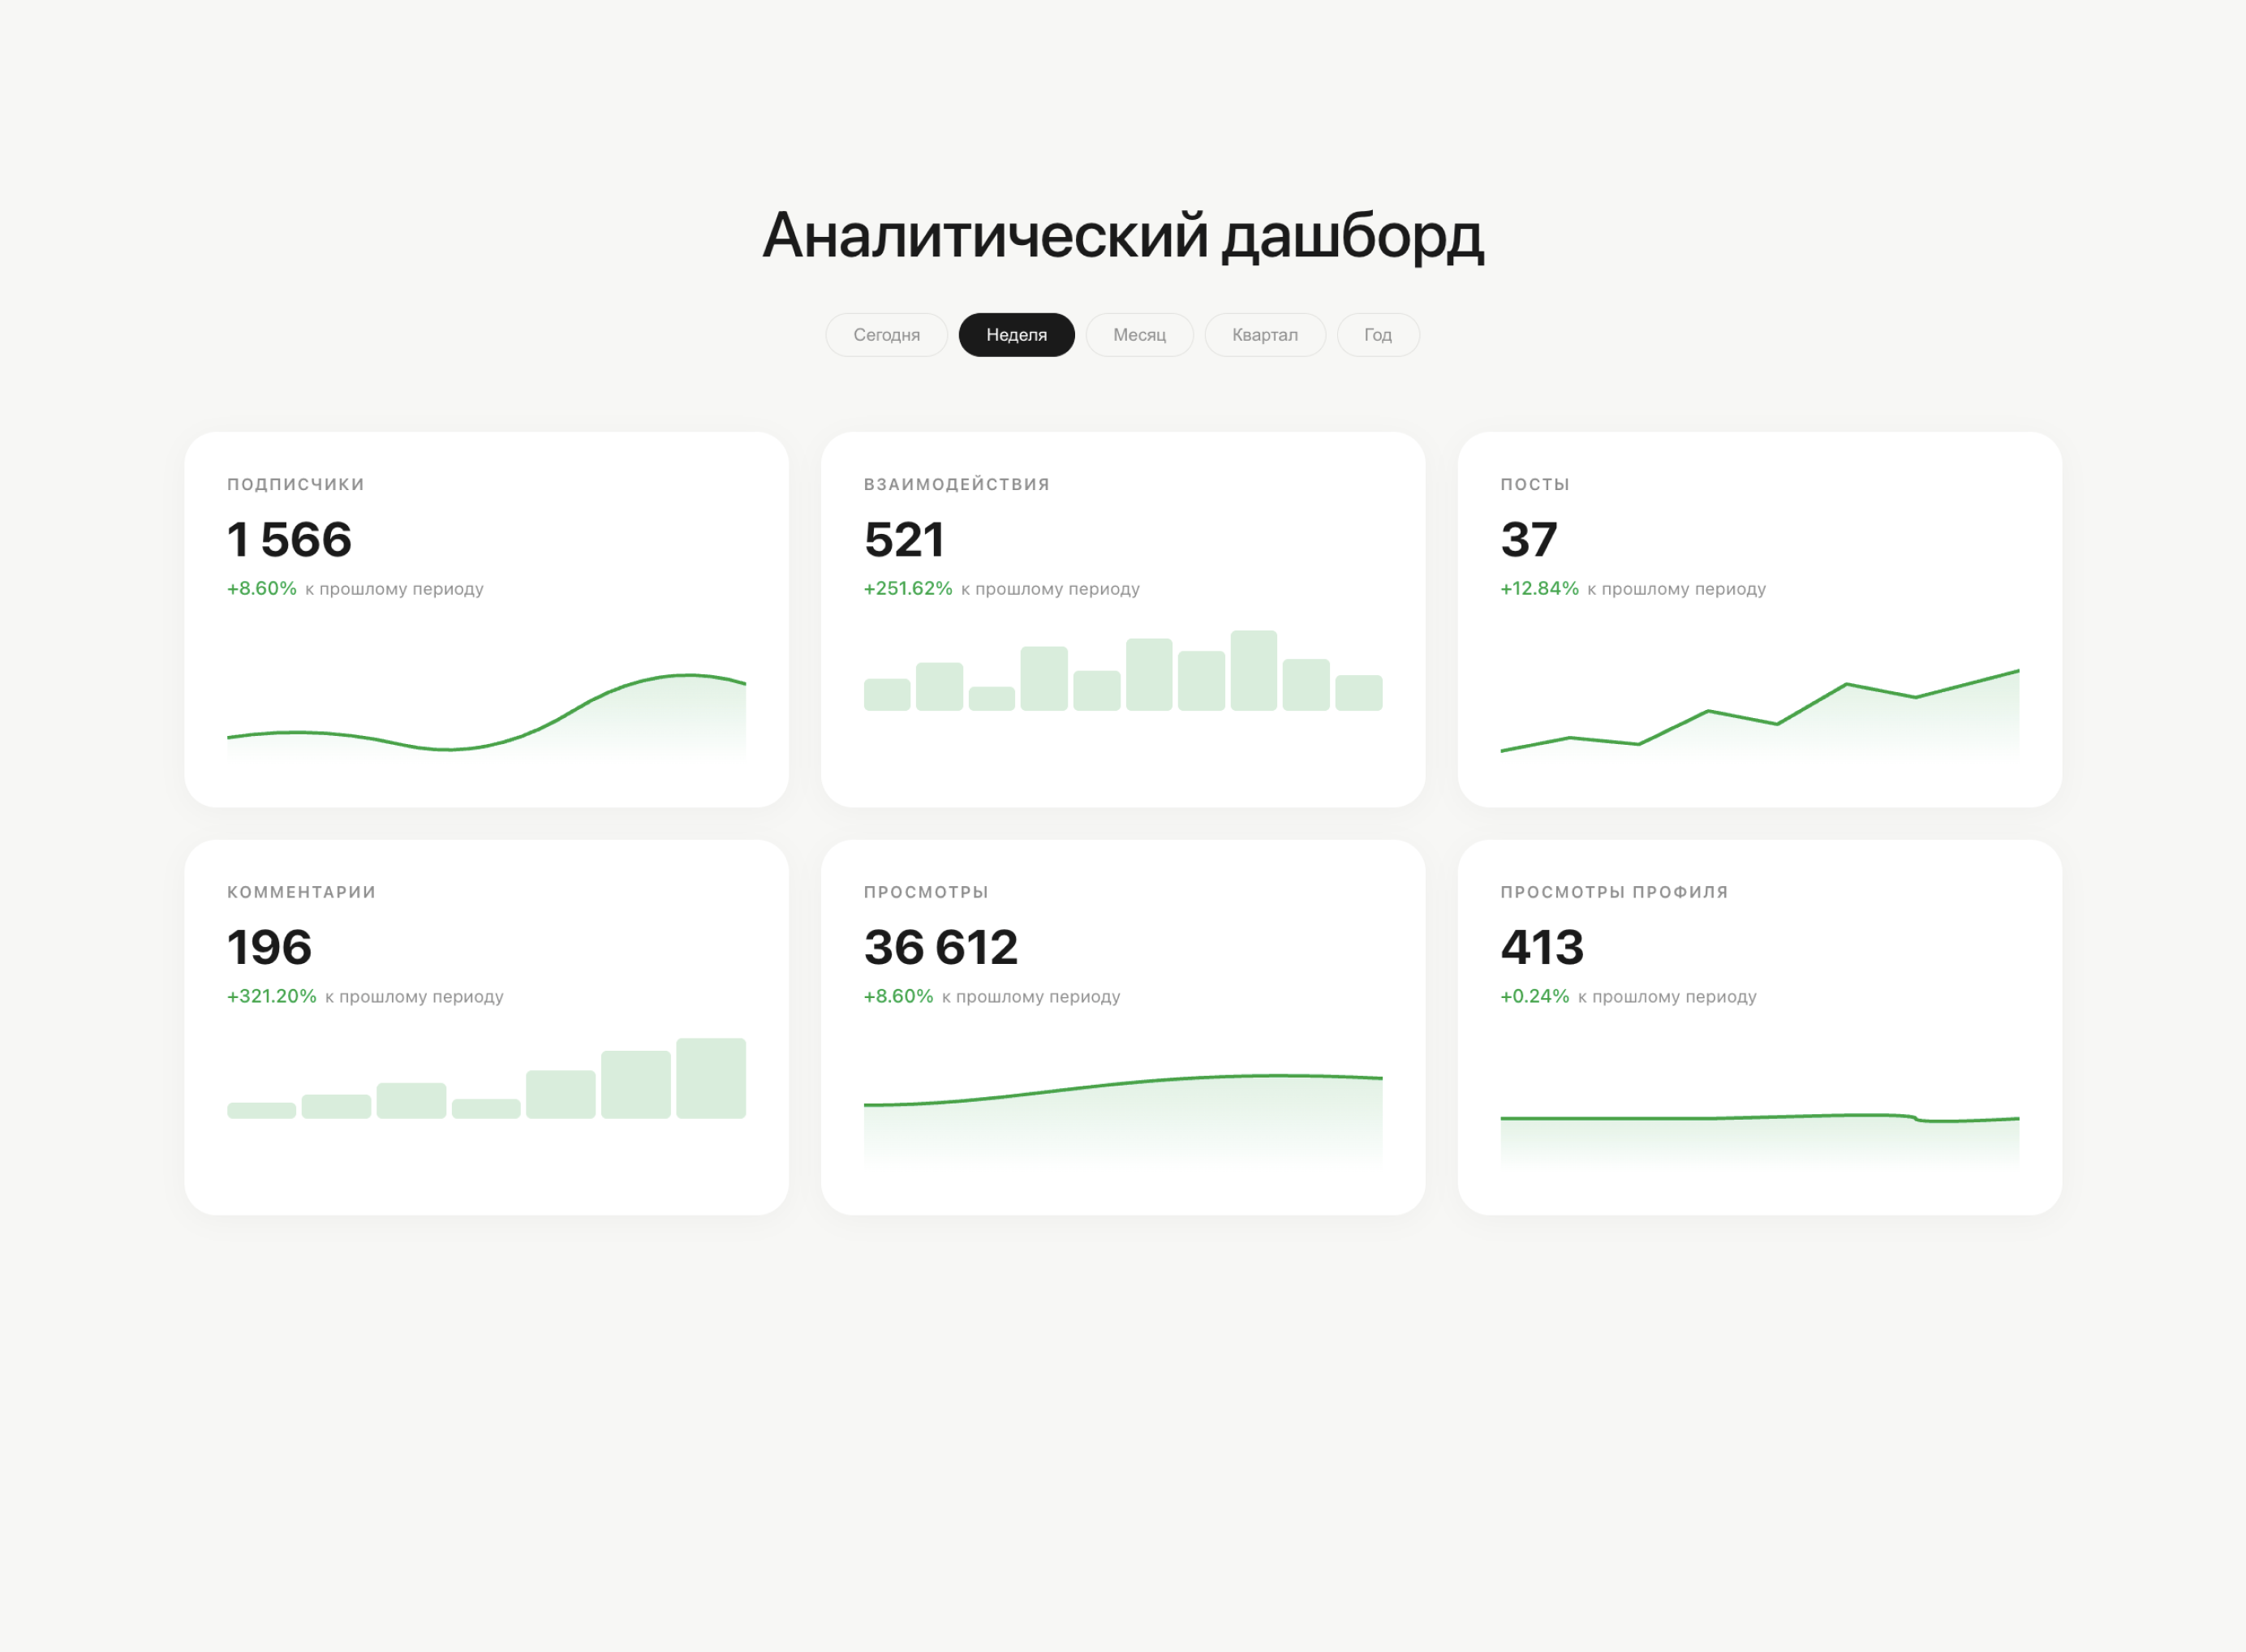Open the Комментарии card
The image size is (2246, 1652).
[x=486, y=1027]
